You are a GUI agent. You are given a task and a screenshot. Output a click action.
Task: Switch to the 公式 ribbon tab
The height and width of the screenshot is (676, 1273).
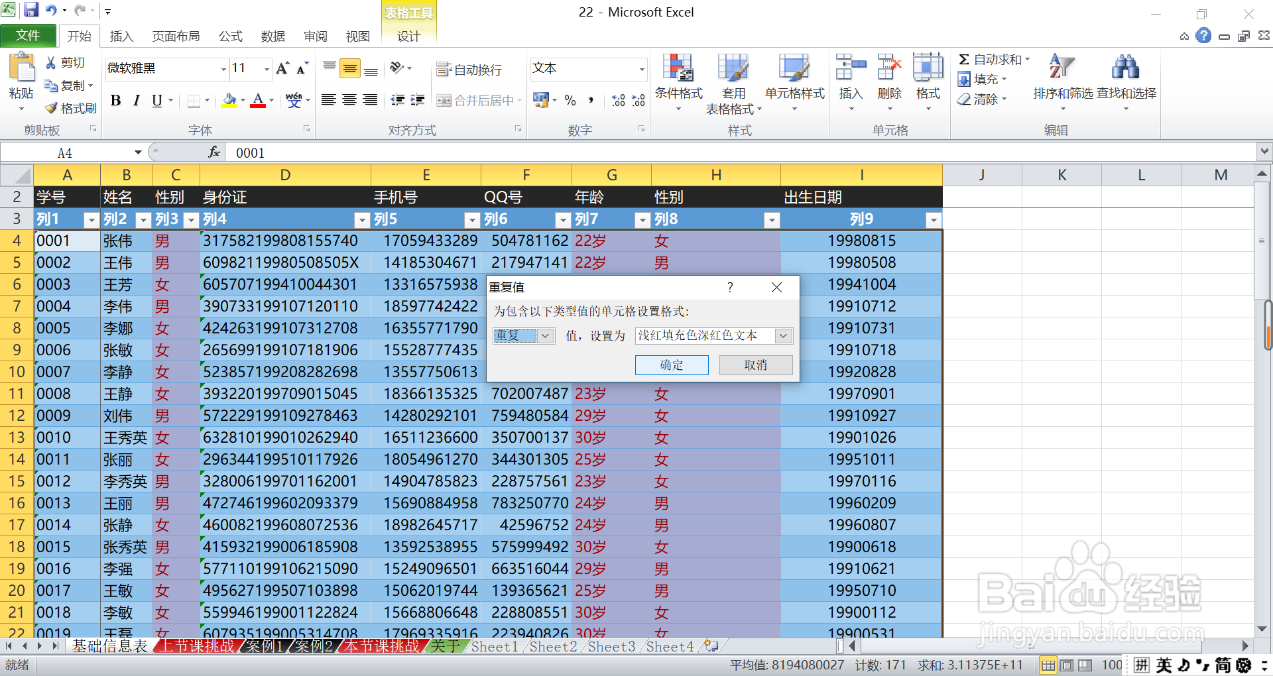(x=231, y=36)
